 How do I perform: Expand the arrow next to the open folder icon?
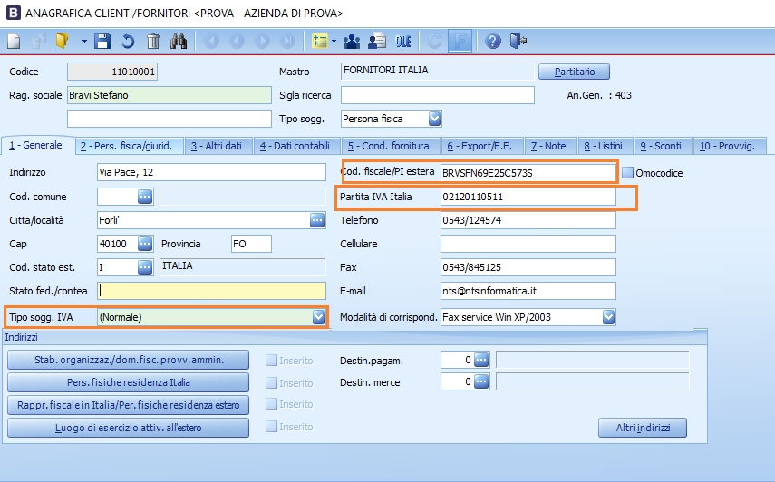pos(84,41)
